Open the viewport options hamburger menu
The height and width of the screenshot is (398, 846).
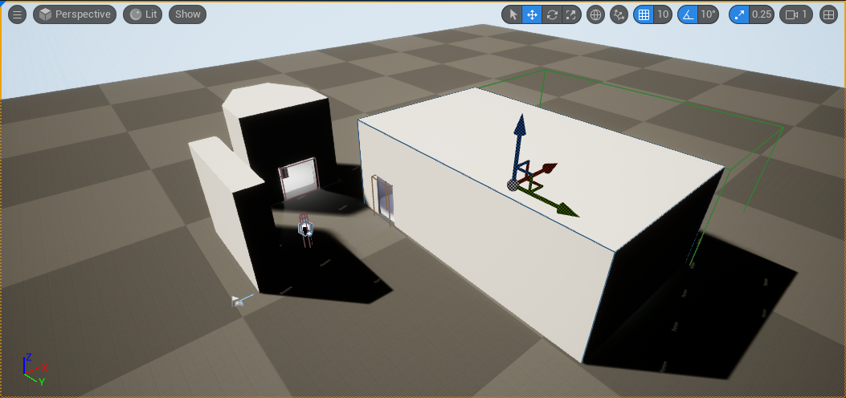coord(17,14)
